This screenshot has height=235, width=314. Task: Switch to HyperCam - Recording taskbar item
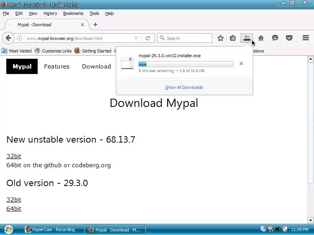point(50,230)
